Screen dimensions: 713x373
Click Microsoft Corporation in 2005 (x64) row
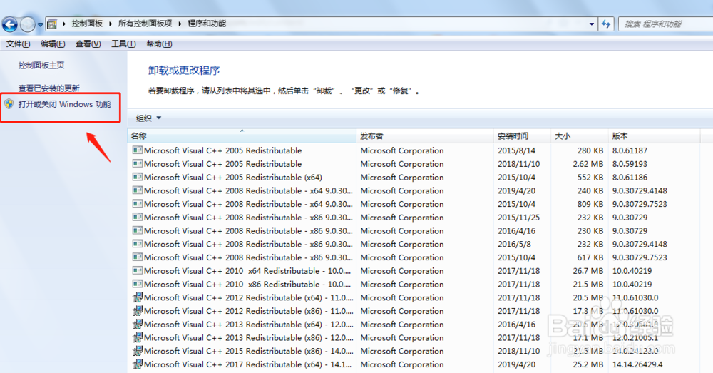click(402, 178)
